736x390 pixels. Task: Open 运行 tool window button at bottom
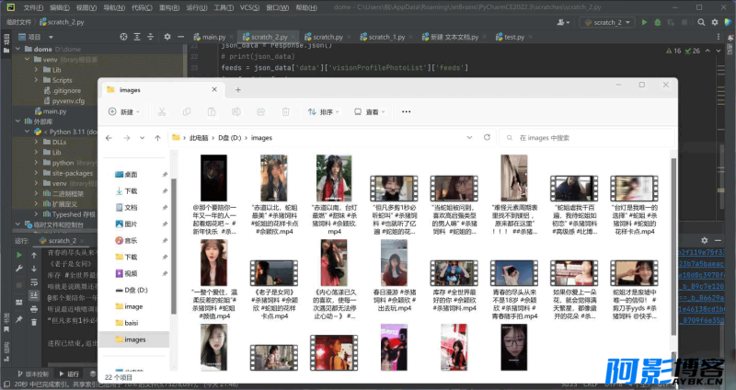coord(69,374)
